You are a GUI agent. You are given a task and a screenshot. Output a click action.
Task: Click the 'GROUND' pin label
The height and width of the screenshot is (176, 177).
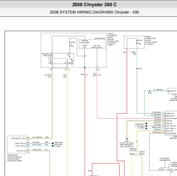tap(169, 121)
